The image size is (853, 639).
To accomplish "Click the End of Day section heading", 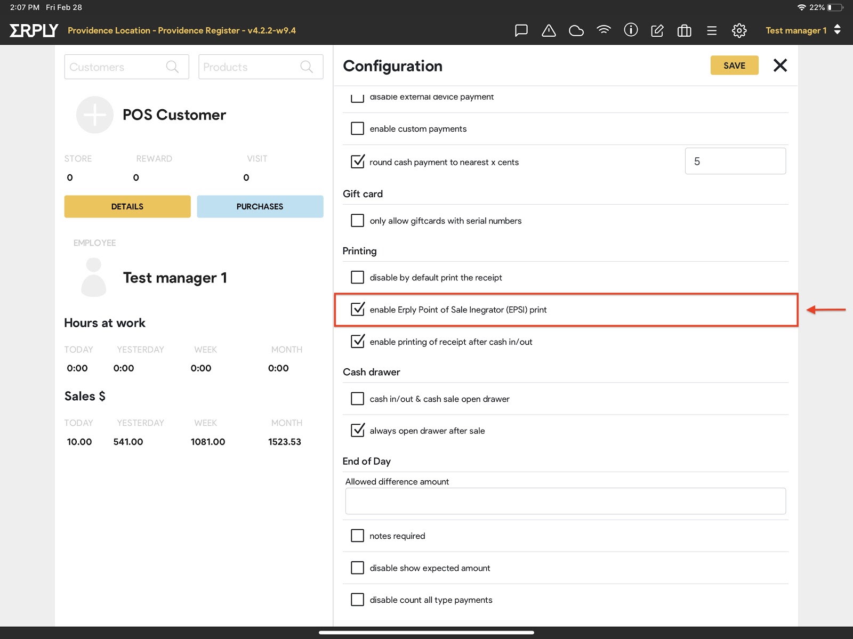I will [x=366, y=461].
